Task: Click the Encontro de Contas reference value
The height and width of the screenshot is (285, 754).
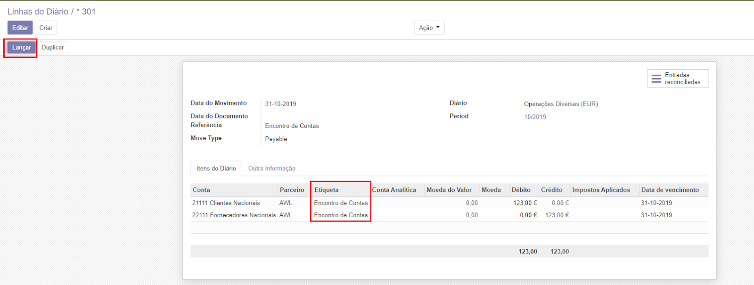Action: click(x=292, y=126)
